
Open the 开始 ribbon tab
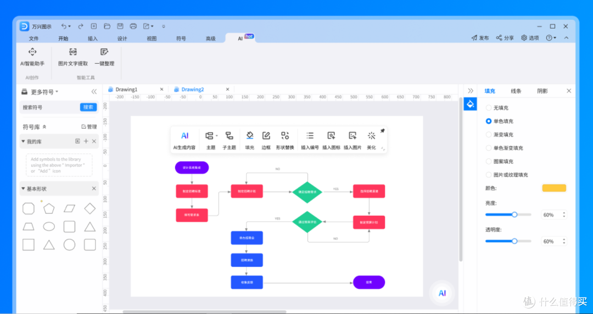(63, 38)
